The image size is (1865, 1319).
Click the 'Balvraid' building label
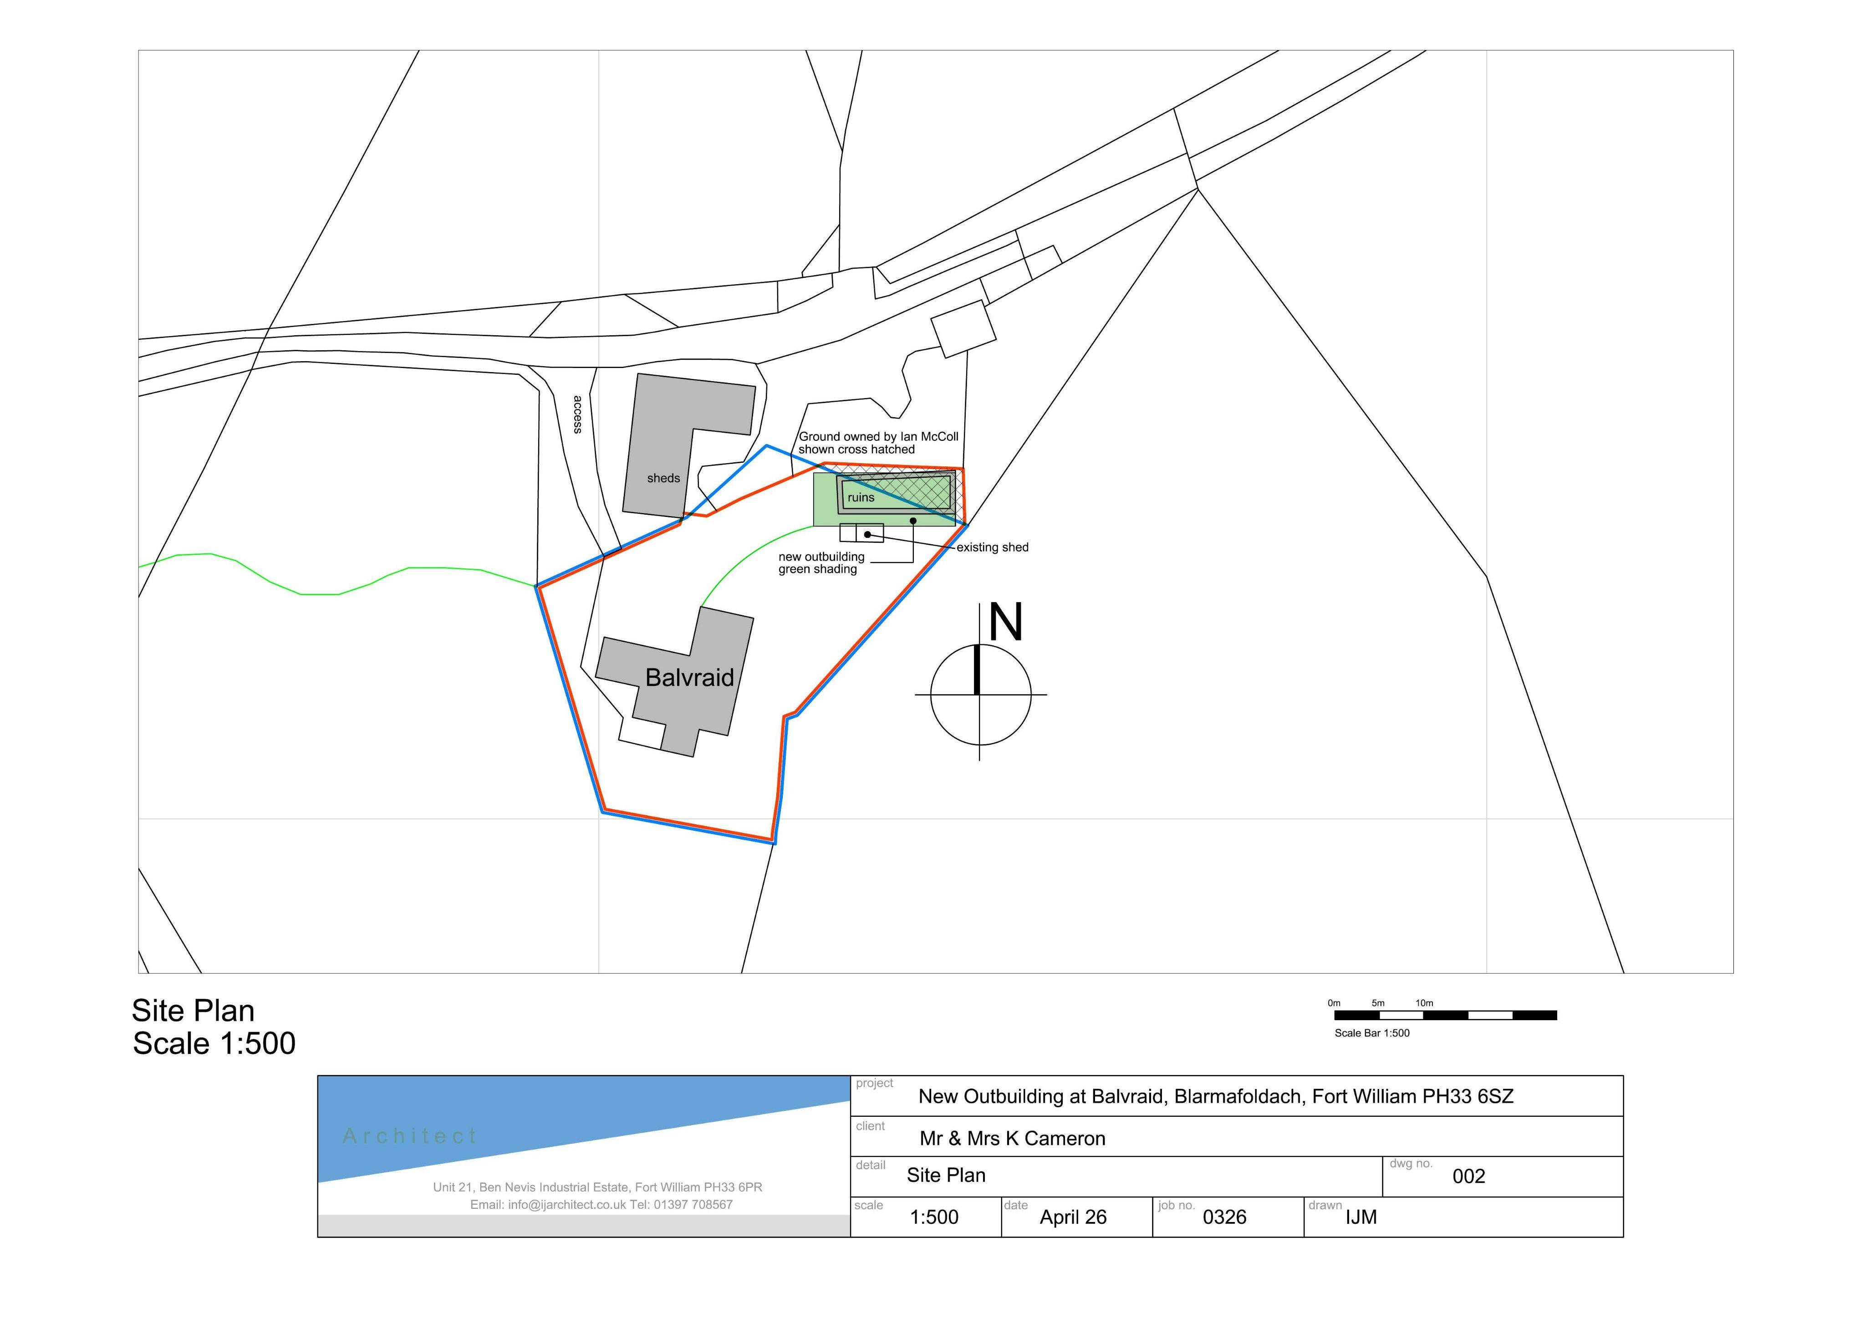click(x=690, y=678)
